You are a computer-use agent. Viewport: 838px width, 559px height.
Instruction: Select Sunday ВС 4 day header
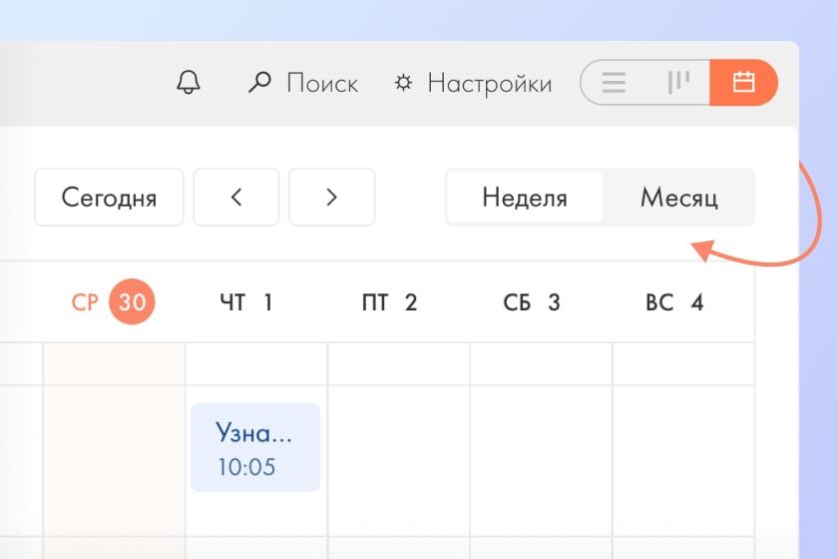point(674,302)
